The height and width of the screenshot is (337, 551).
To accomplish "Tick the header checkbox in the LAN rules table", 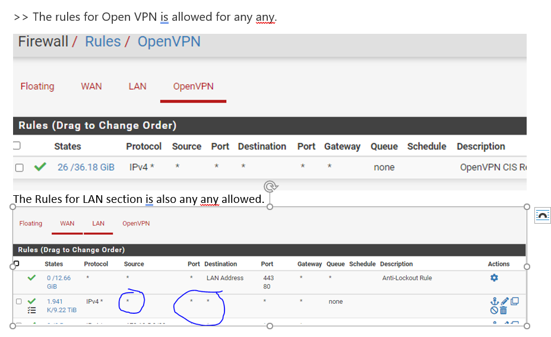I will click(x=16, y=263).
